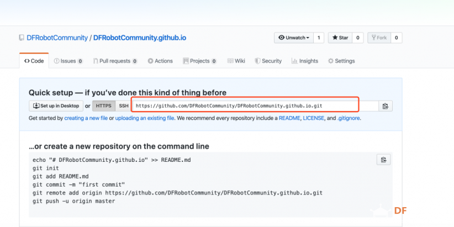This screenshot has width=454, height=227.
Task: Open the Settings tab
Action: click(341, 61)
